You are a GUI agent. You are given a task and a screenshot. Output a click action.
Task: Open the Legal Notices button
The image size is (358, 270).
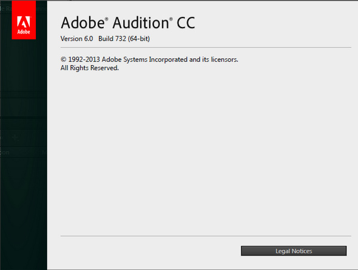pos(294,251)
